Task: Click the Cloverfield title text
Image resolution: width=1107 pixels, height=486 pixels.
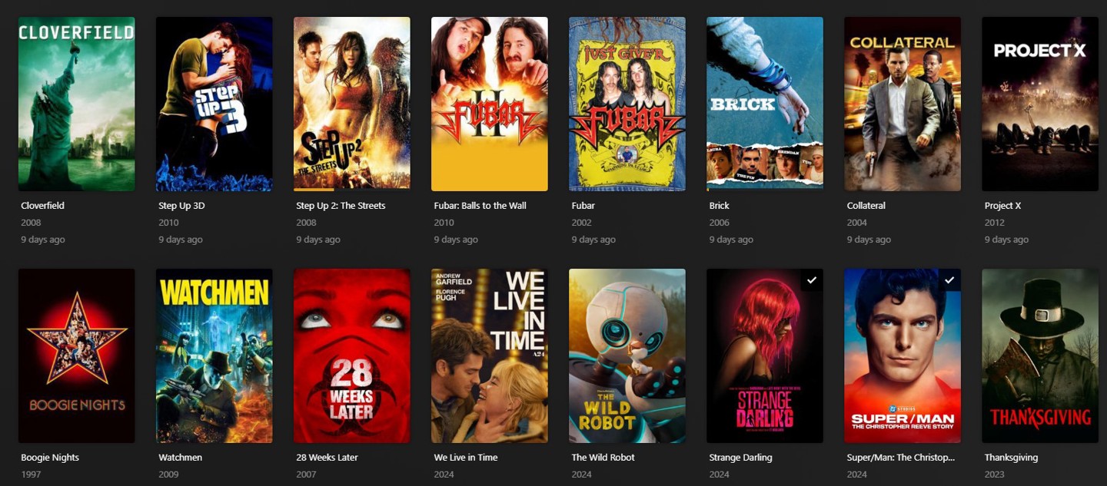Action: coord(43,206)
